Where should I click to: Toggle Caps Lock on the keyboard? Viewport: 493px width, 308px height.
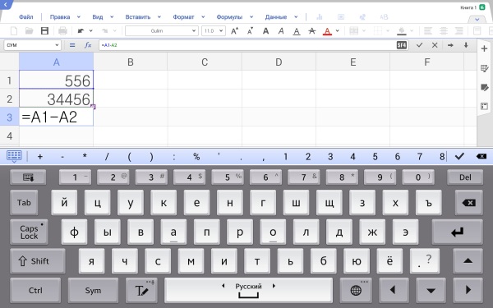[x=29, y=232]
